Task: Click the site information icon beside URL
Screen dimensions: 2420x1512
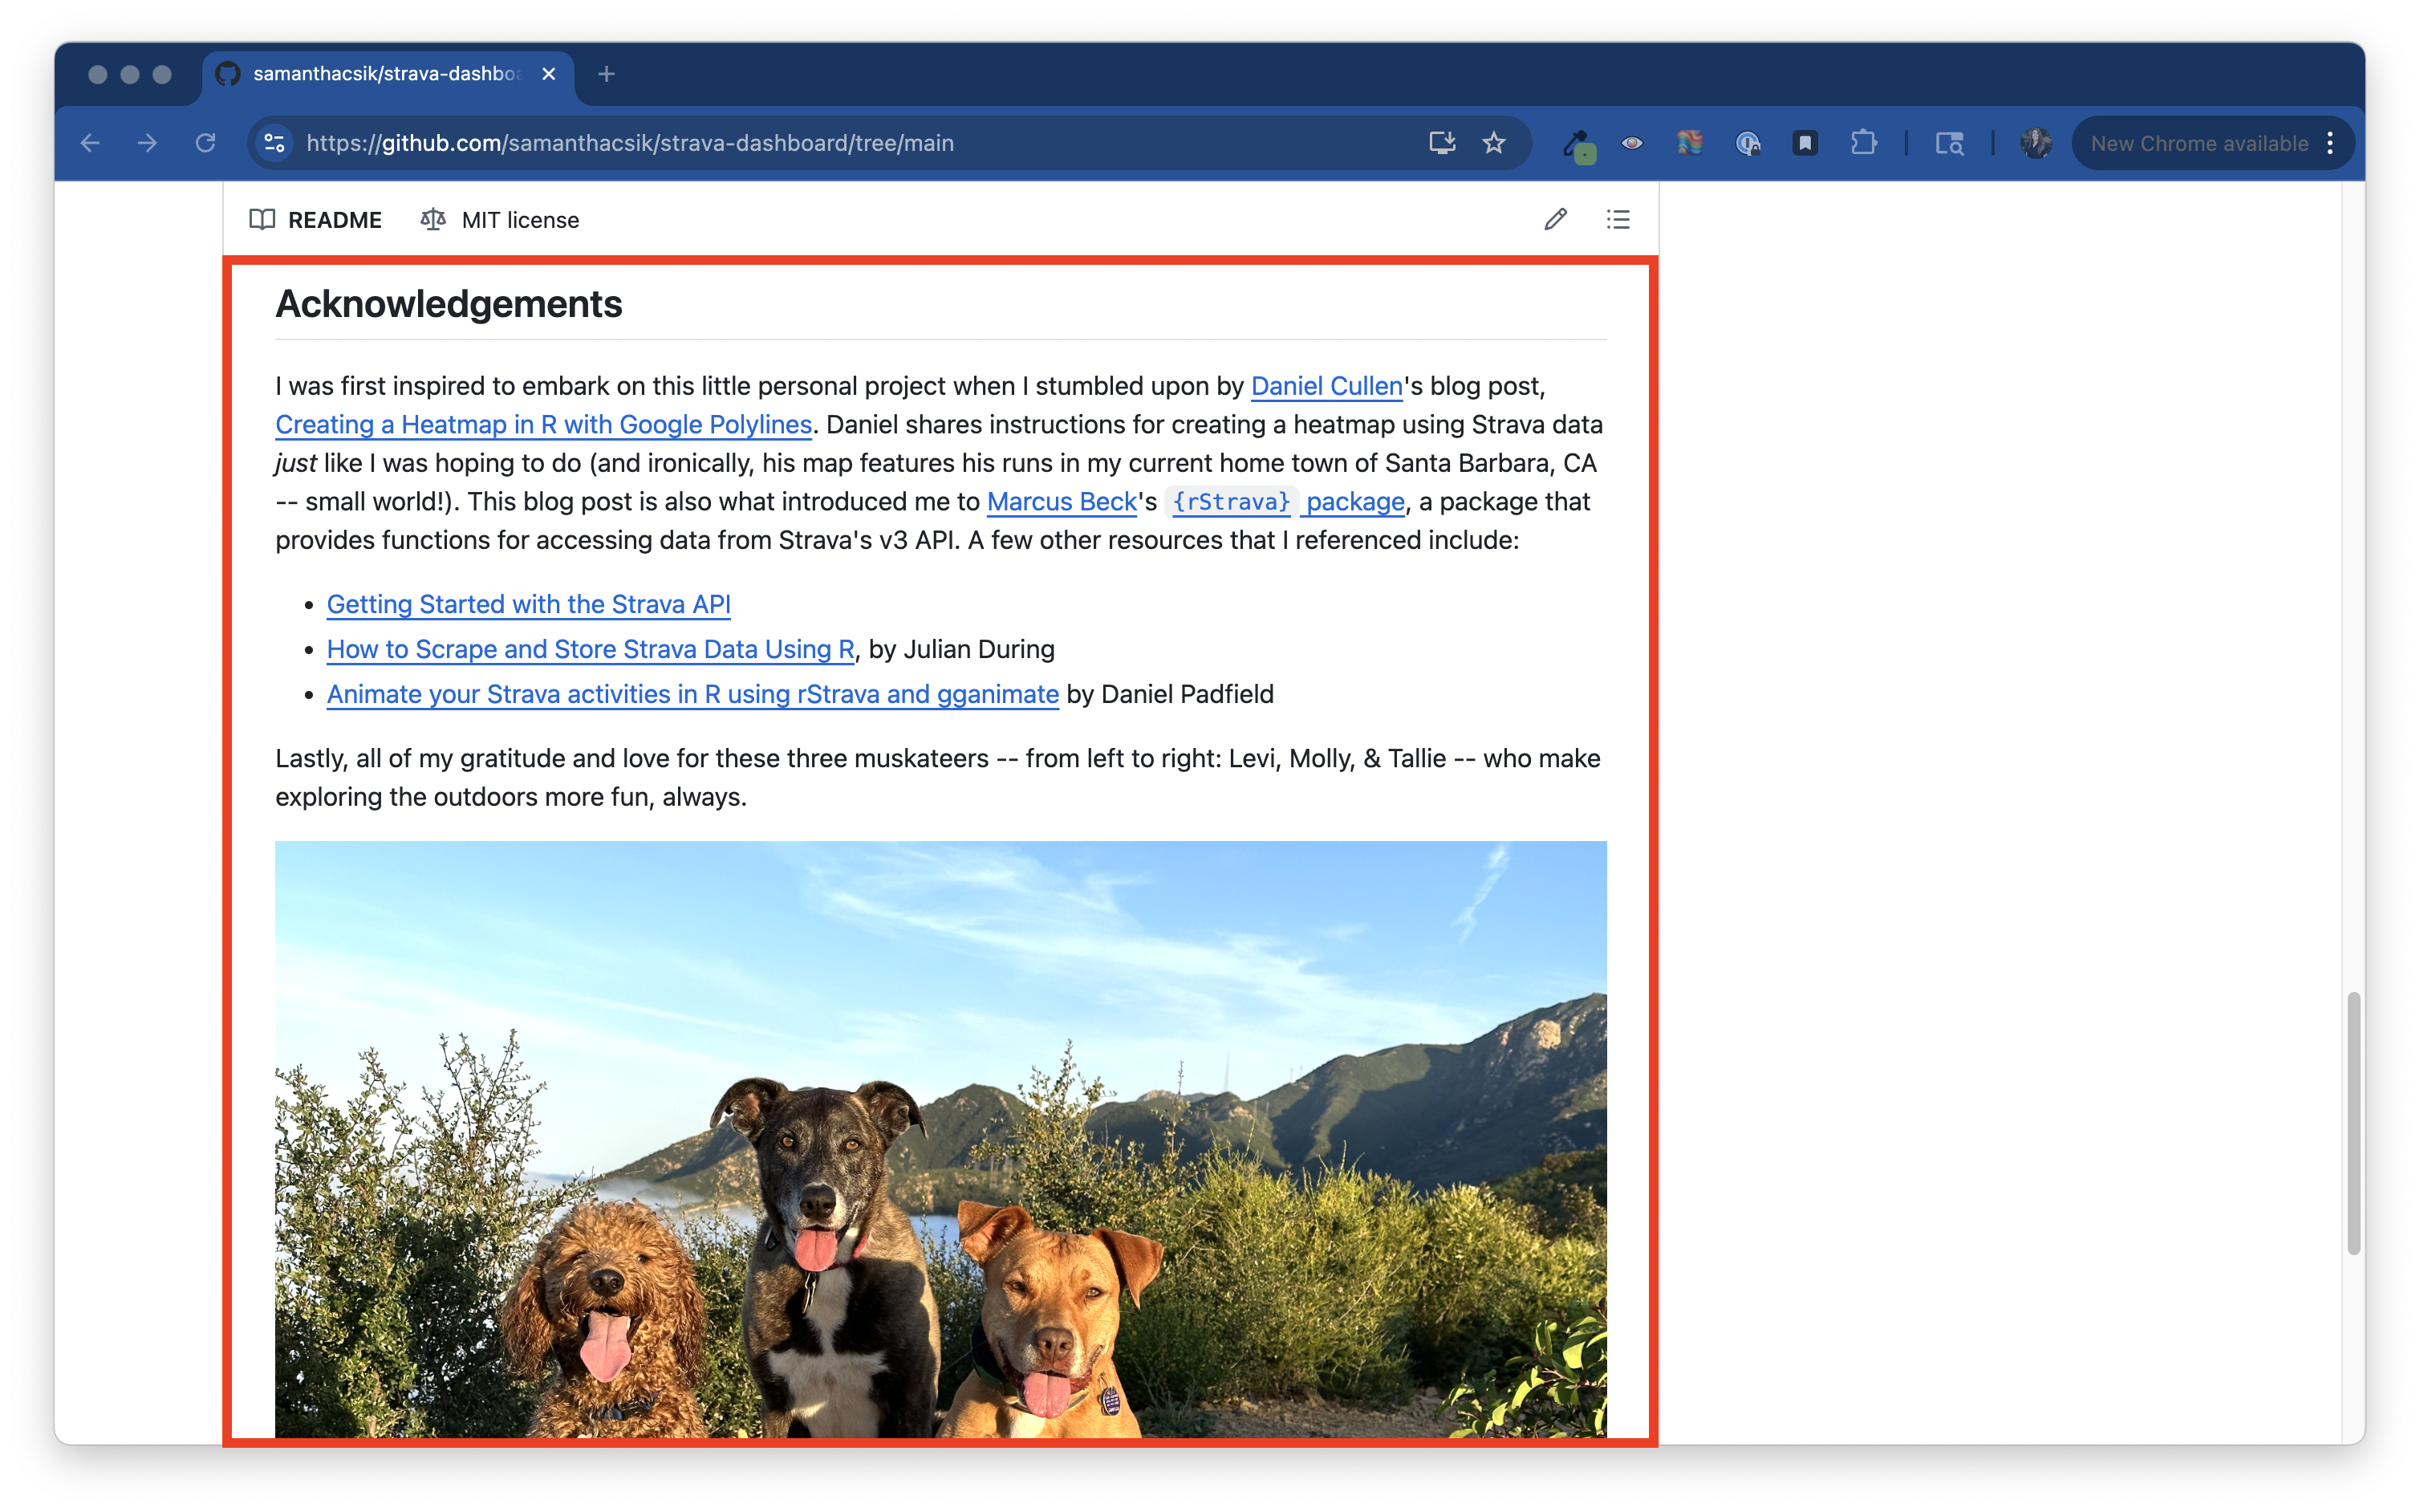Action: (x=275, y=143)
